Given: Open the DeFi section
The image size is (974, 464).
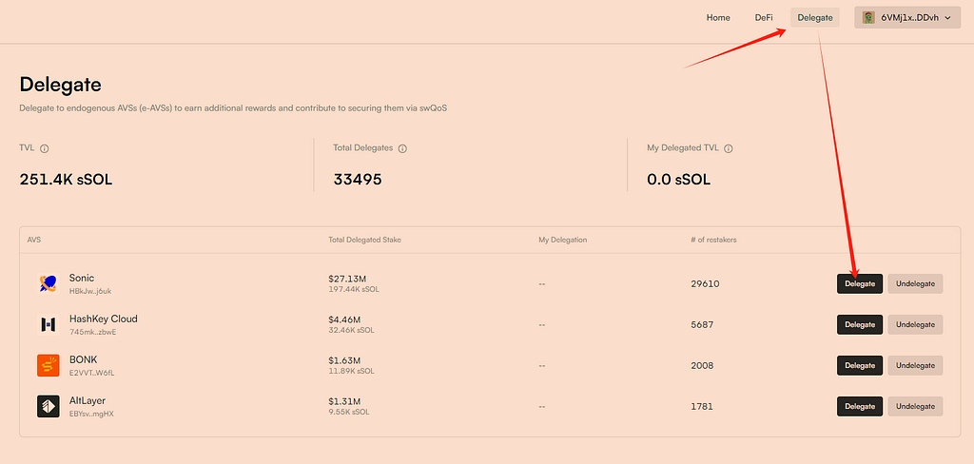Looking at the screenshot, I should click(x=764, y=18).
